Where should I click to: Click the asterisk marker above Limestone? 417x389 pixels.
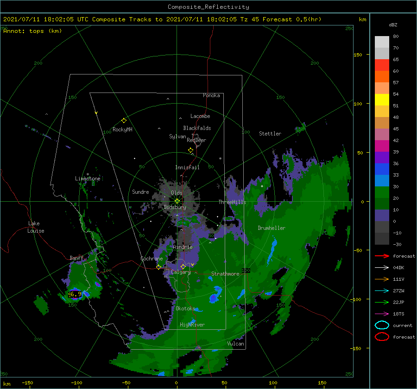tap(88, 174)
